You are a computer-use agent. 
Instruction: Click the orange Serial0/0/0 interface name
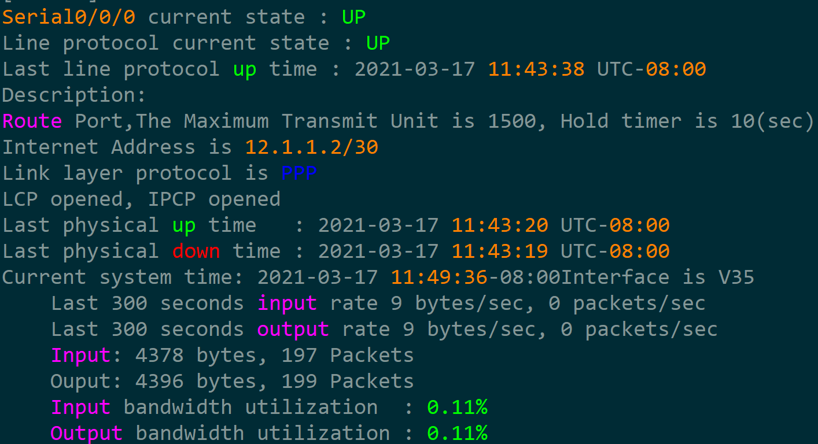tap(69, 17)
